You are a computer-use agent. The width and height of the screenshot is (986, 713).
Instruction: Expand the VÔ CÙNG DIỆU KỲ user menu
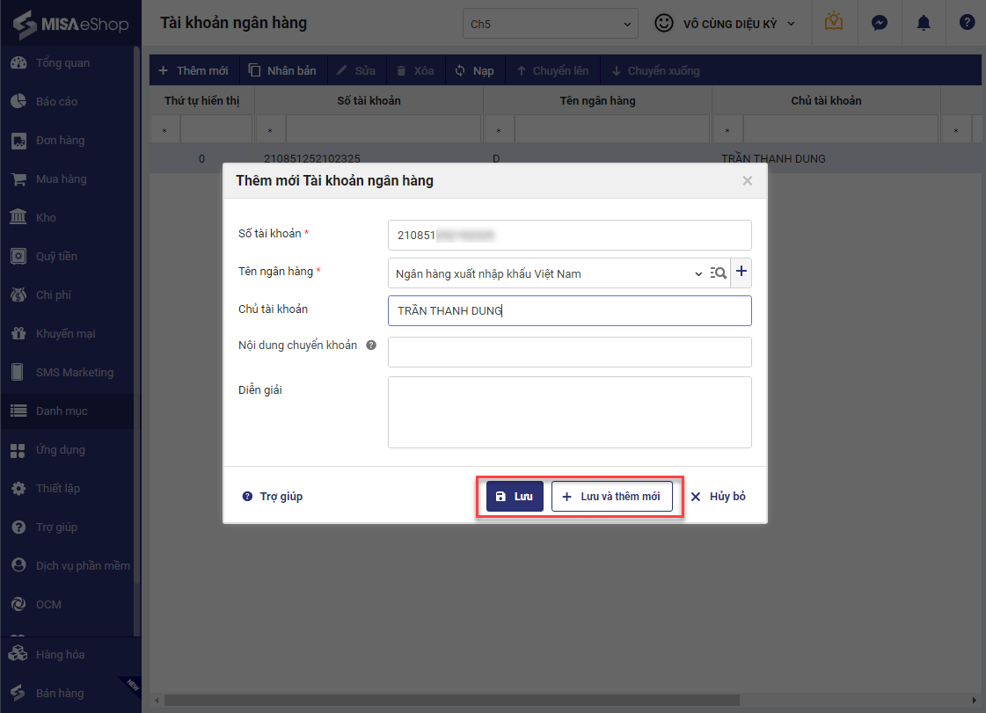[738, 24]
